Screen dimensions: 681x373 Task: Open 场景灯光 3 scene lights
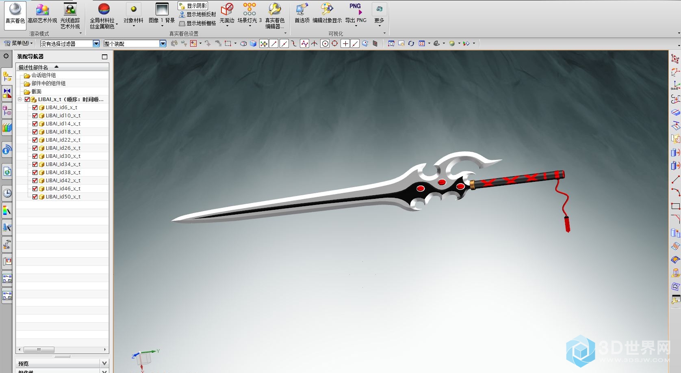pos(249,15)
